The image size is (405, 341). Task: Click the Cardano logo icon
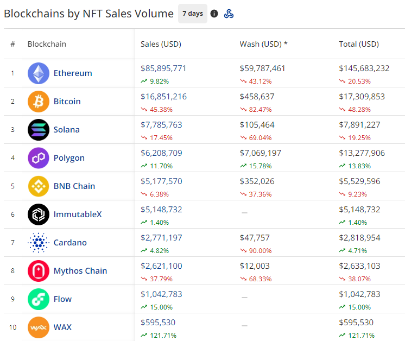click(x=39, y=243)
